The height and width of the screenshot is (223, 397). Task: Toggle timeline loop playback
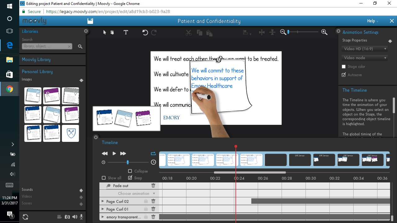pyautogui.click(x=153, y=153)
